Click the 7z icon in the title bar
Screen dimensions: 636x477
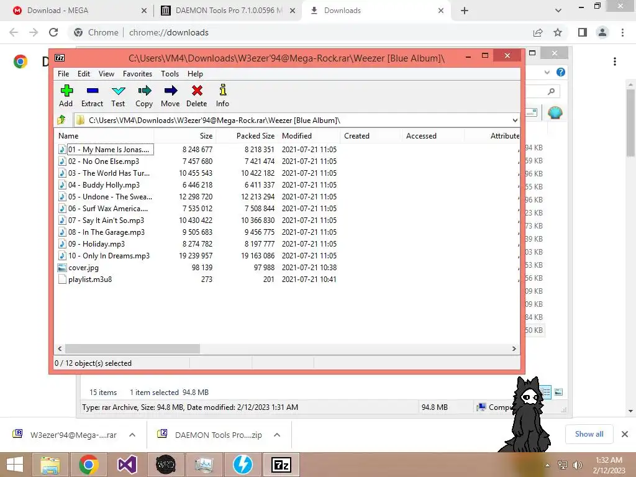pyautogui.click(x=60, y=58)
